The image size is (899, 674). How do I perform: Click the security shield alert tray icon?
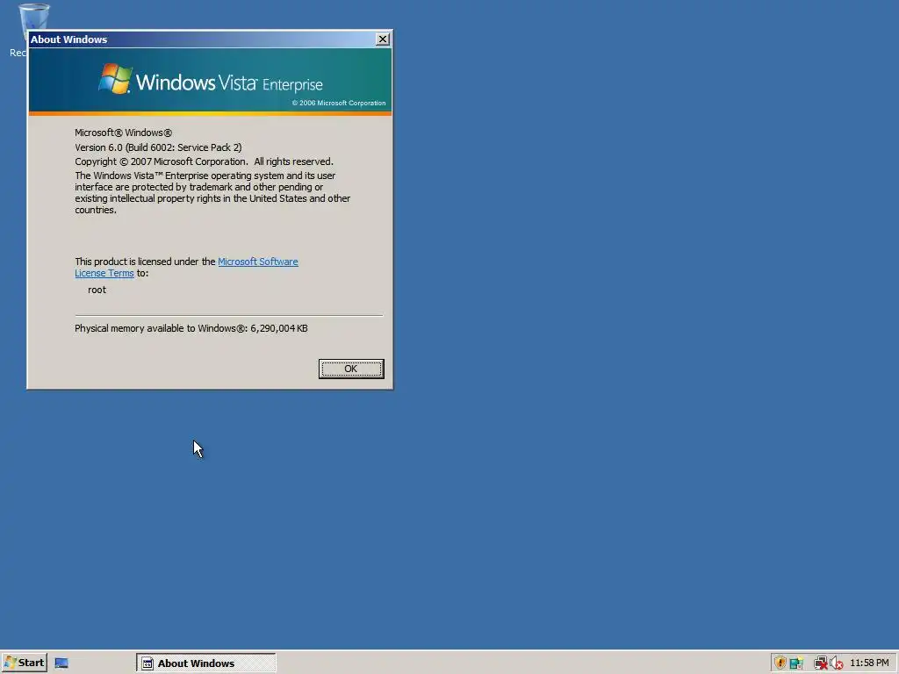(780, 663)
